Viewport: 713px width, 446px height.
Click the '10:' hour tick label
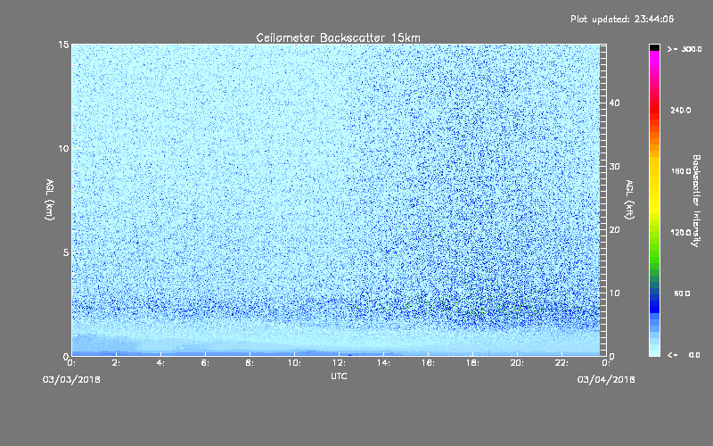tap(294, 363)
